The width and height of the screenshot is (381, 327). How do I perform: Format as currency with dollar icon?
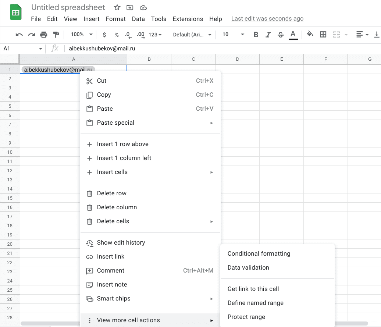point(104,35)
